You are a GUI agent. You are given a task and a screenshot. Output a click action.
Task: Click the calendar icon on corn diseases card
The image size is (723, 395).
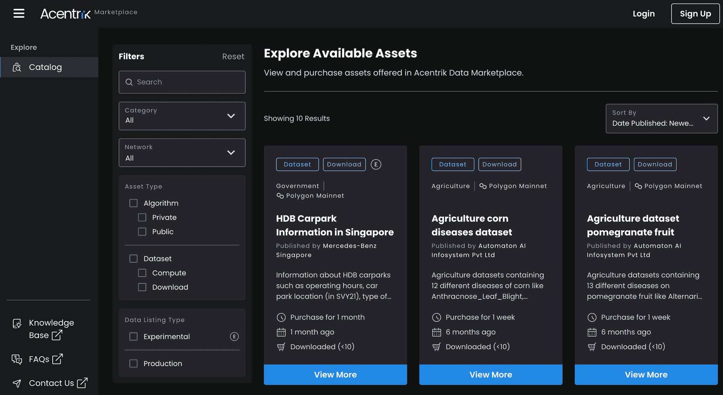point(437,332)
